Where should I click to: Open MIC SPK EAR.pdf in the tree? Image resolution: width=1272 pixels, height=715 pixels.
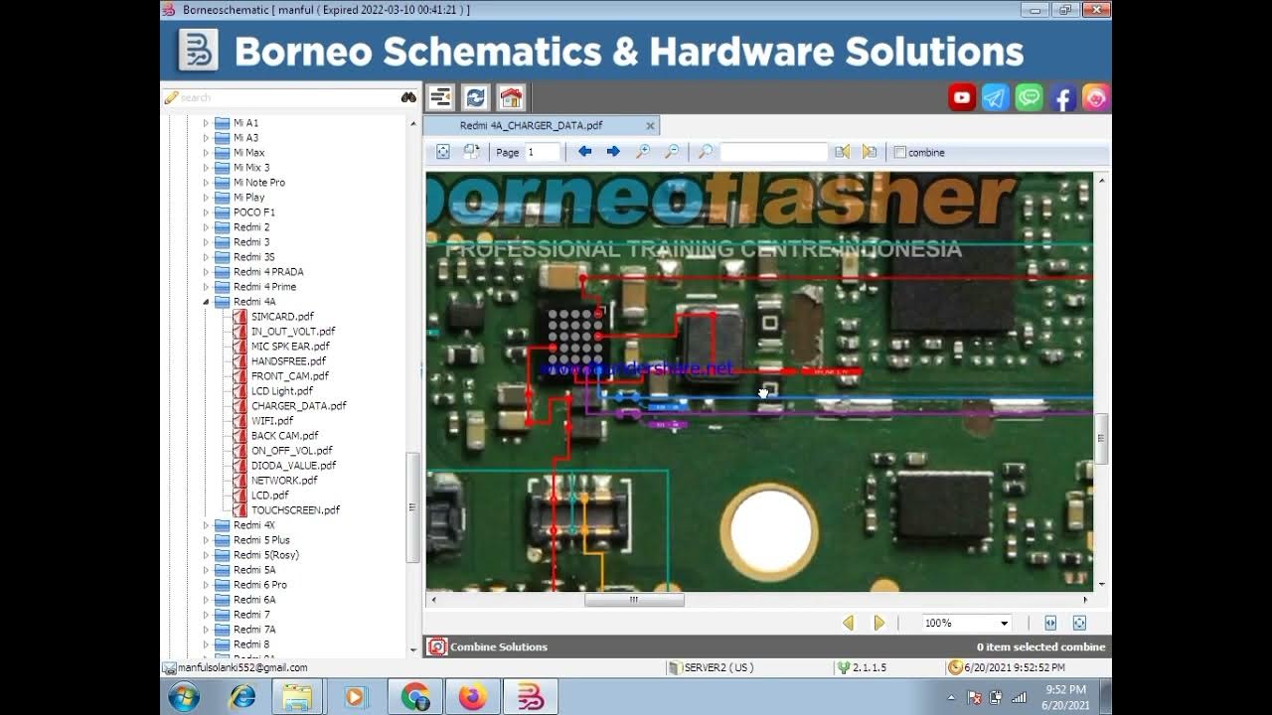pos(290,347)
